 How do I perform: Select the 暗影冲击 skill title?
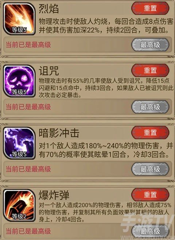pos(59,133)
